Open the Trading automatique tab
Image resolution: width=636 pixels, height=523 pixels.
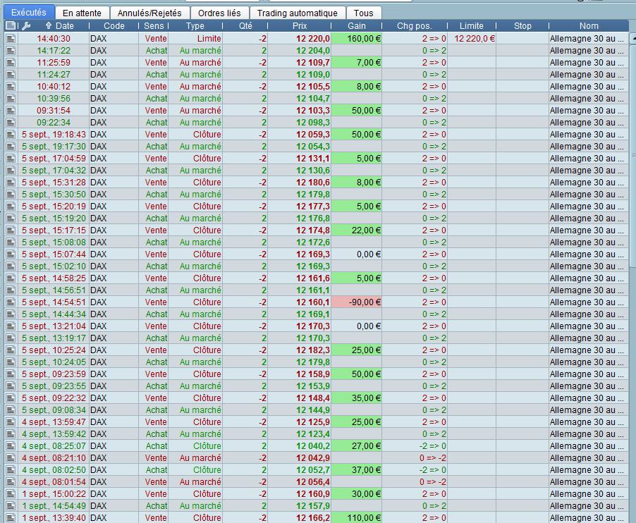298,13
